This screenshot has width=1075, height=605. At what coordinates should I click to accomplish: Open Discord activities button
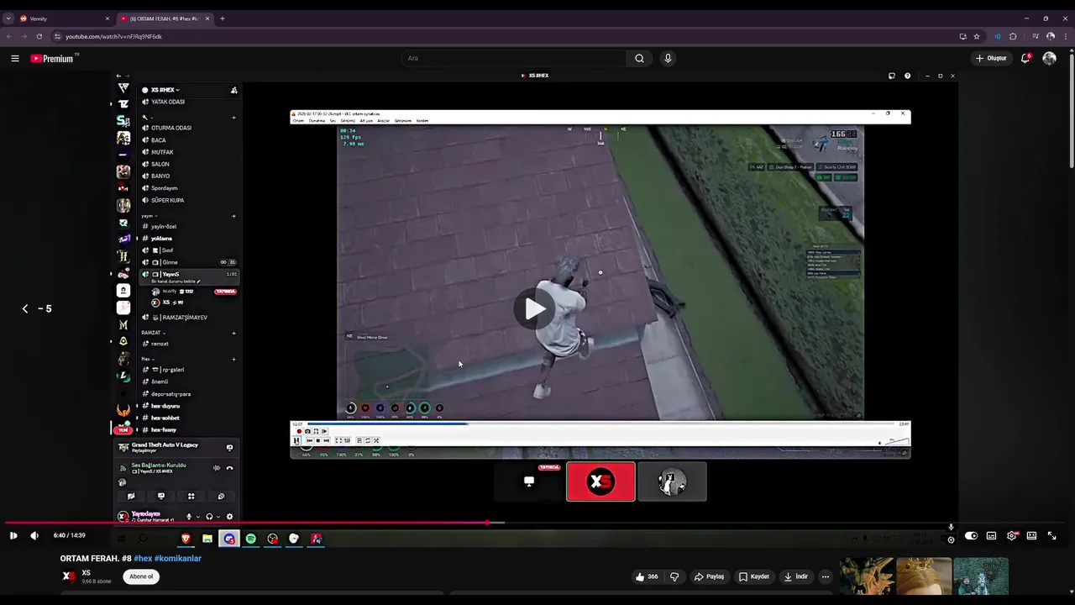(191, 496)
